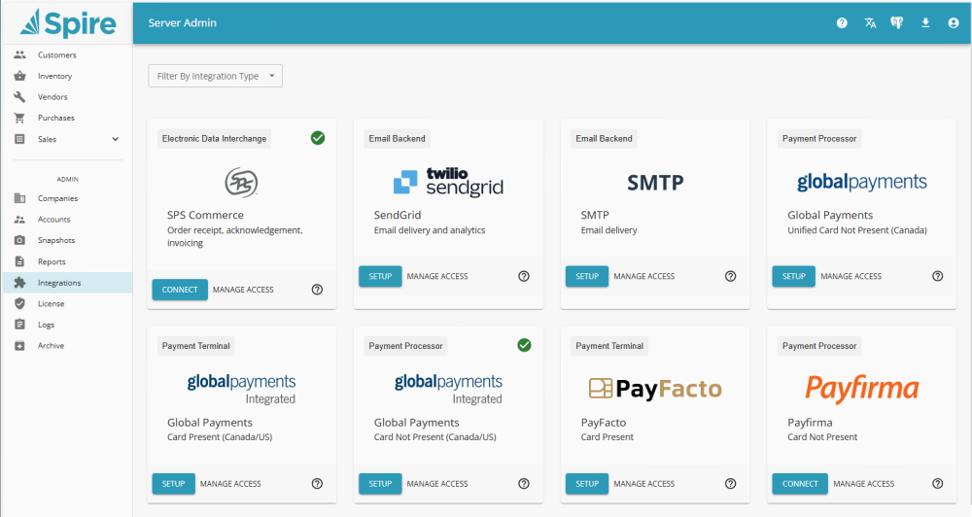Open help for Global Payments Card Present card
972x517 pixels.
click(318, 484)
